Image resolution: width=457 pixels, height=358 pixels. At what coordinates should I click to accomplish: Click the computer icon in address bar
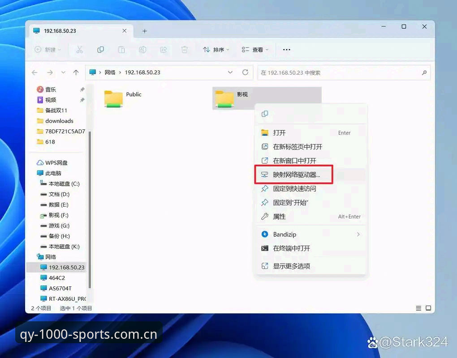click(x=93, y=72)
